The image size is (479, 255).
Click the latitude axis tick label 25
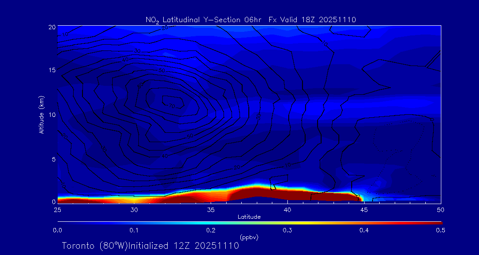coord(57,210)
